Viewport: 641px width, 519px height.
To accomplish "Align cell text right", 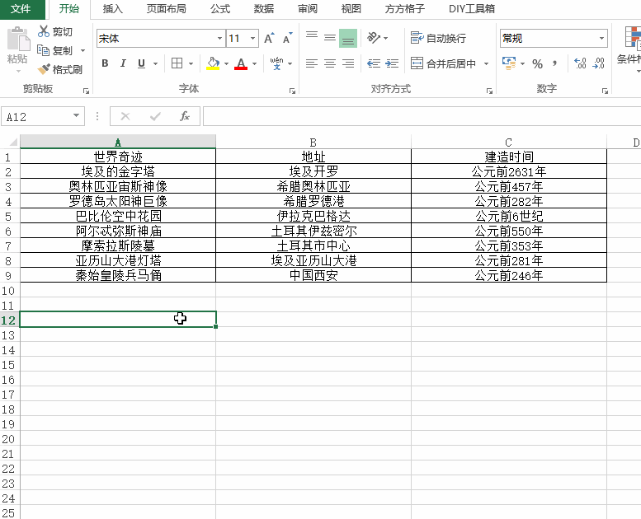I will coord(348,63).
